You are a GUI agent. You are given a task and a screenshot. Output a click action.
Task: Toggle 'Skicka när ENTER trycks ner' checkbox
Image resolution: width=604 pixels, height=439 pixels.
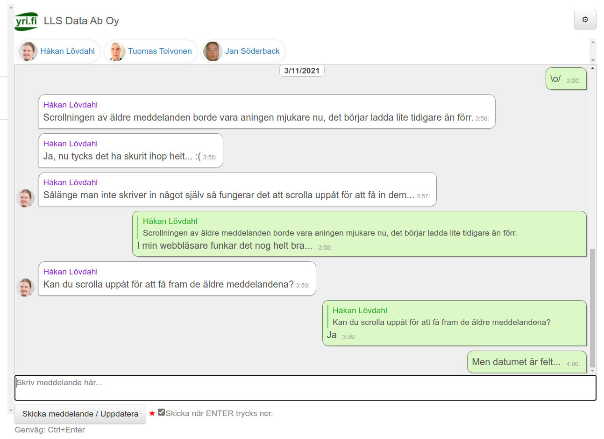pos(161,412)
